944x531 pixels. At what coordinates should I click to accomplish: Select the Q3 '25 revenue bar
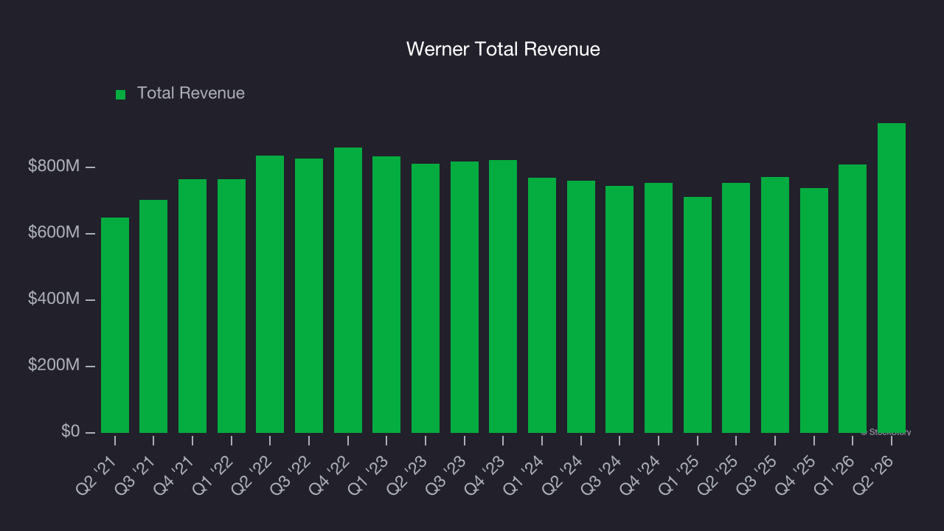(x=775, y=305)
